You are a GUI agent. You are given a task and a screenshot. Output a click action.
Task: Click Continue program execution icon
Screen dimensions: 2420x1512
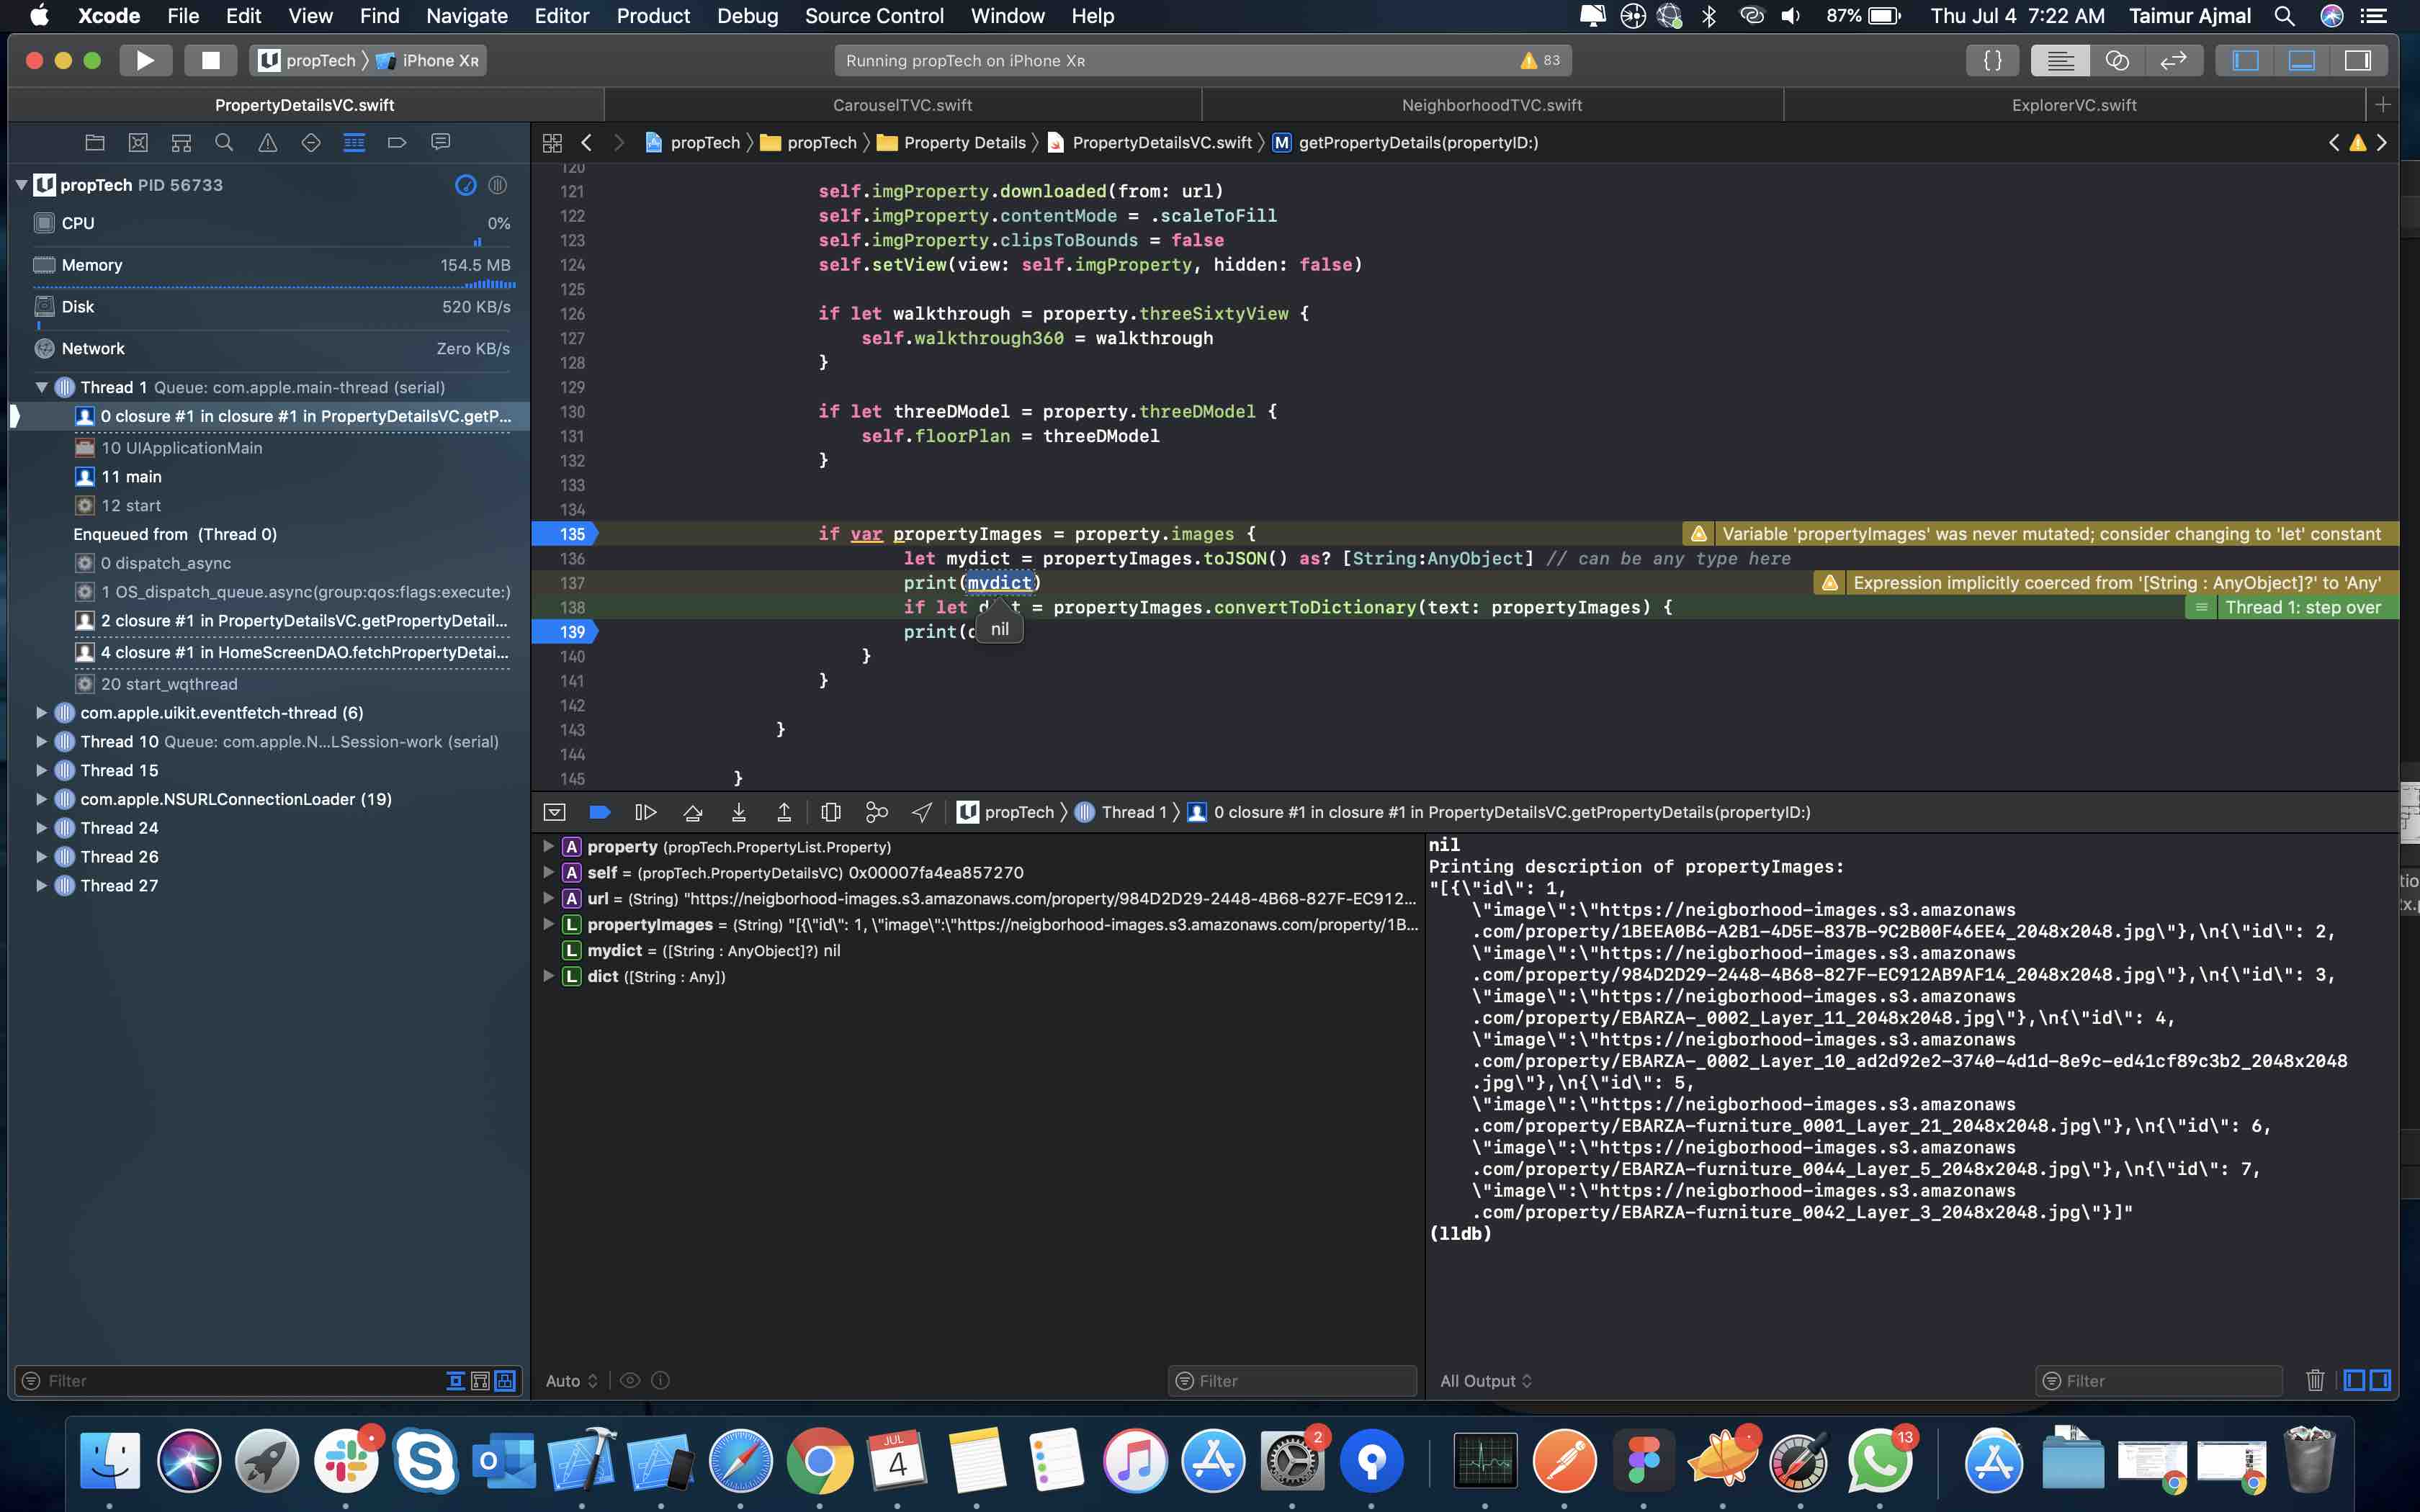645,812
